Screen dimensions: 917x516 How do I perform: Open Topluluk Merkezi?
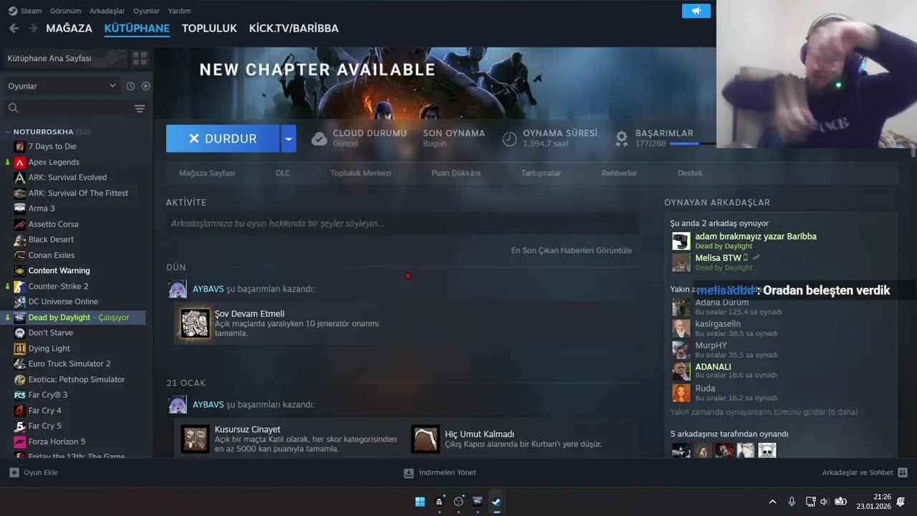coord(361,173)
